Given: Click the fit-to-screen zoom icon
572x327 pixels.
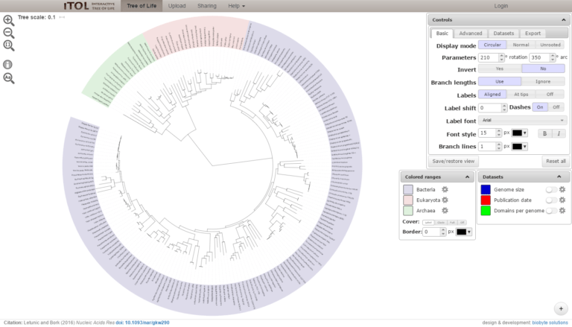Looking at the screenshot, I should (8, 46).
